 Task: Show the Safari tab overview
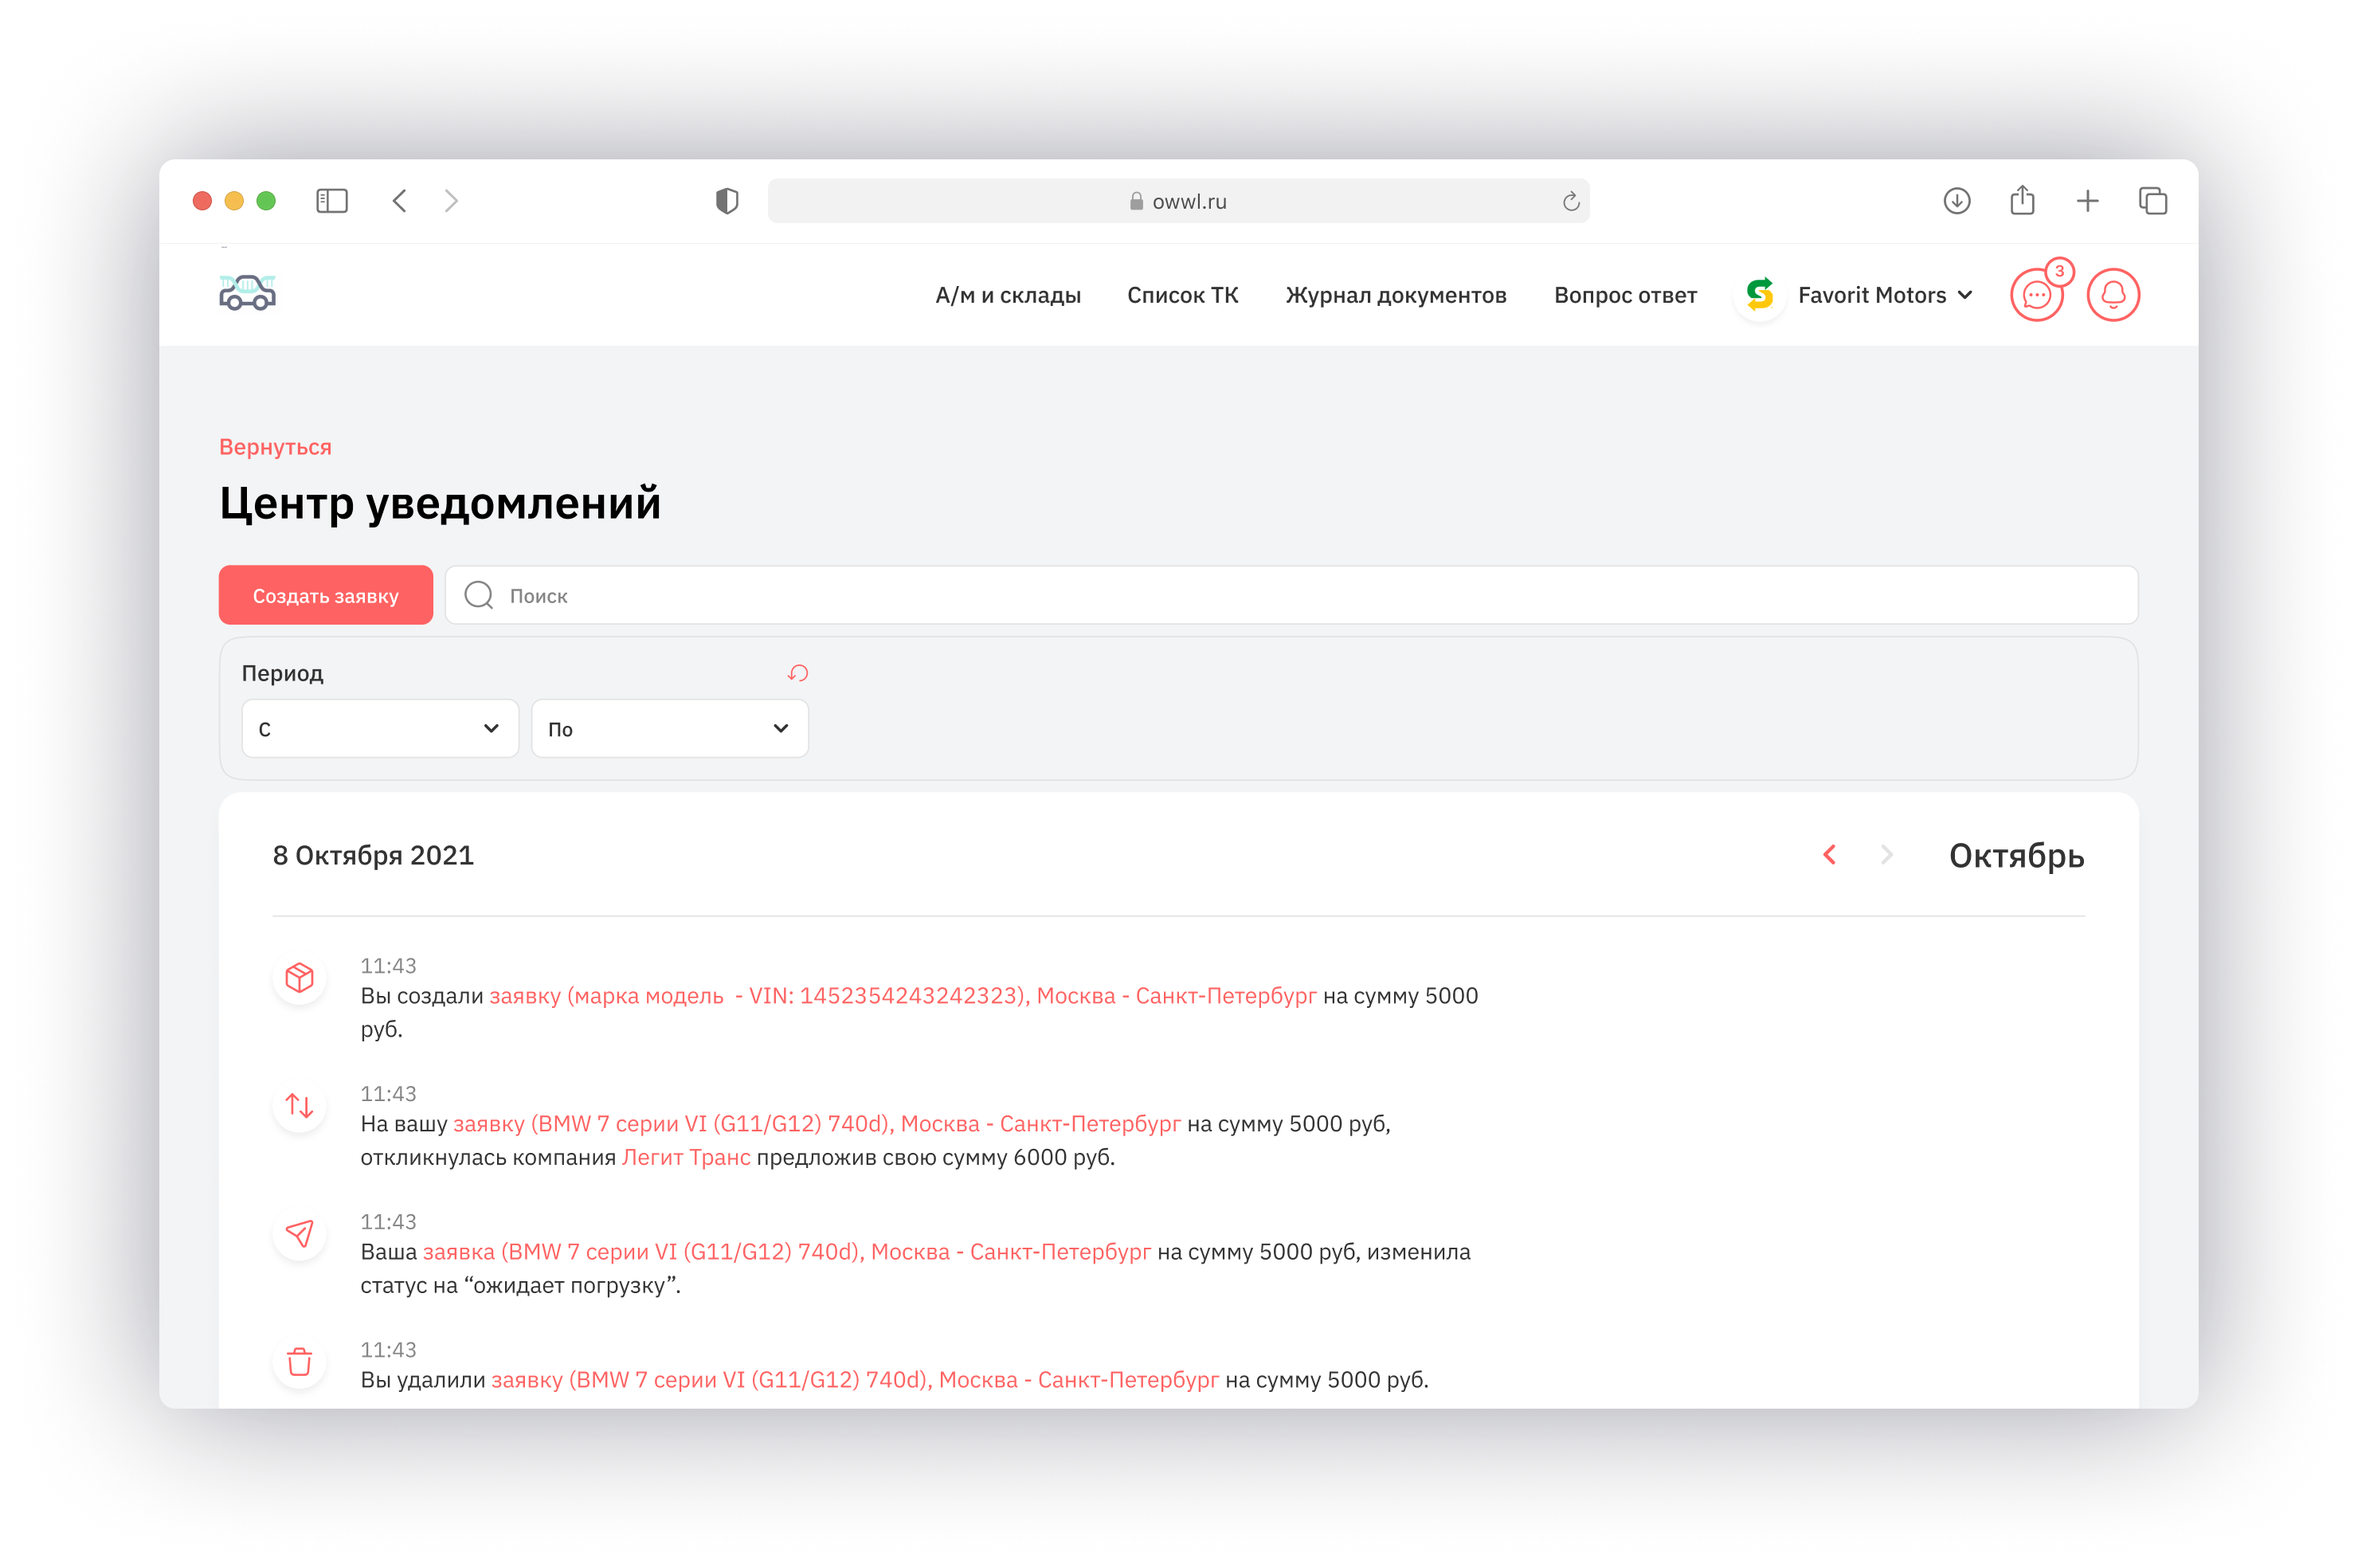coord(2152,201)
